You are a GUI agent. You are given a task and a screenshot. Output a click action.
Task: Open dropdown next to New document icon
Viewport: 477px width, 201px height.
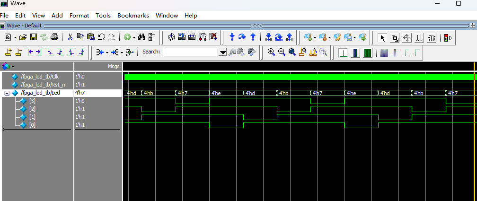pyautogui.click(x=15, y=37)
